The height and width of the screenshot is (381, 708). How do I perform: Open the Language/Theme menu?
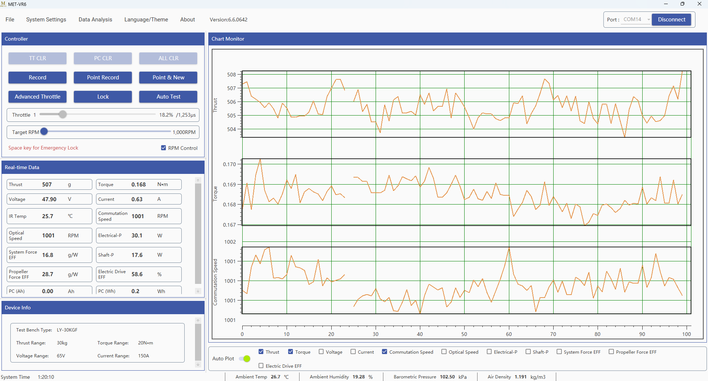tap(146, 20)
